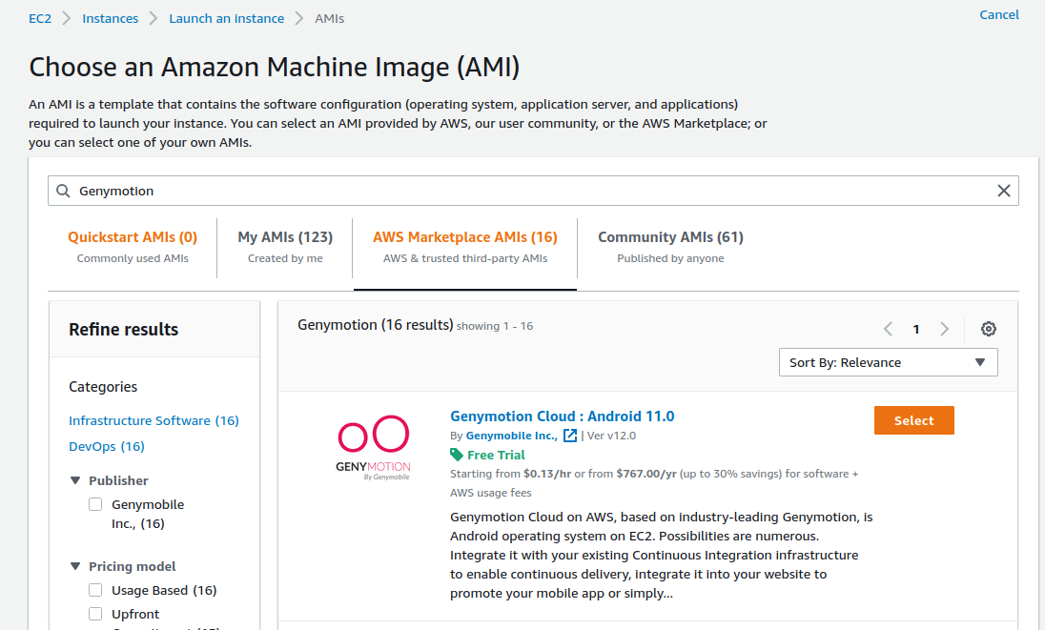The width and height of the screenshot is (1045, 630).
Task: Collapse the Publisher filter section
Action: click(x=75, y=480)
